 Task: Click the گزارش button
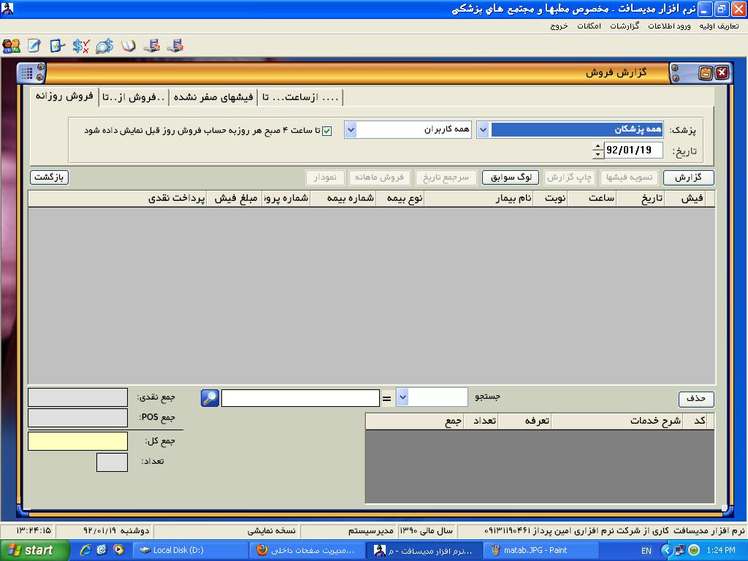pos(688,178)
